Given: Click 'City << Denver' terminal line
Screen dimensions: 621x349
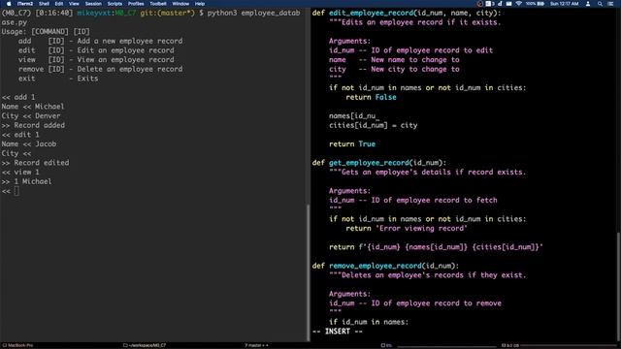Looking at the screenshot, I should 31,116.
